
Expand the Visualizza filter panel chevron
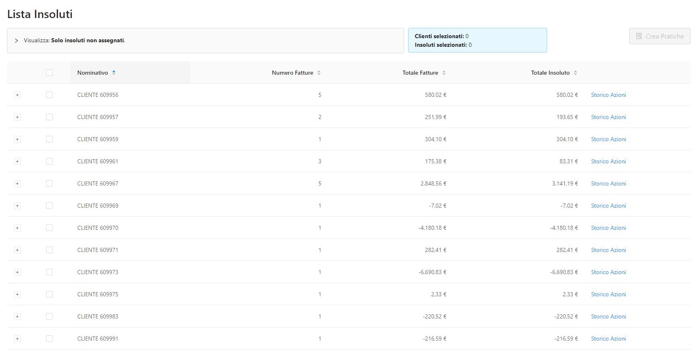point(16,41)
